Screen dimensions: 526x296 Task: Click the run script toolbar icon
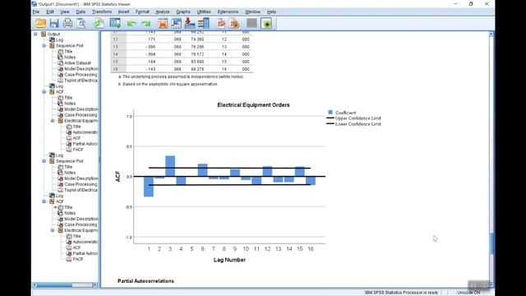point(235,23)
